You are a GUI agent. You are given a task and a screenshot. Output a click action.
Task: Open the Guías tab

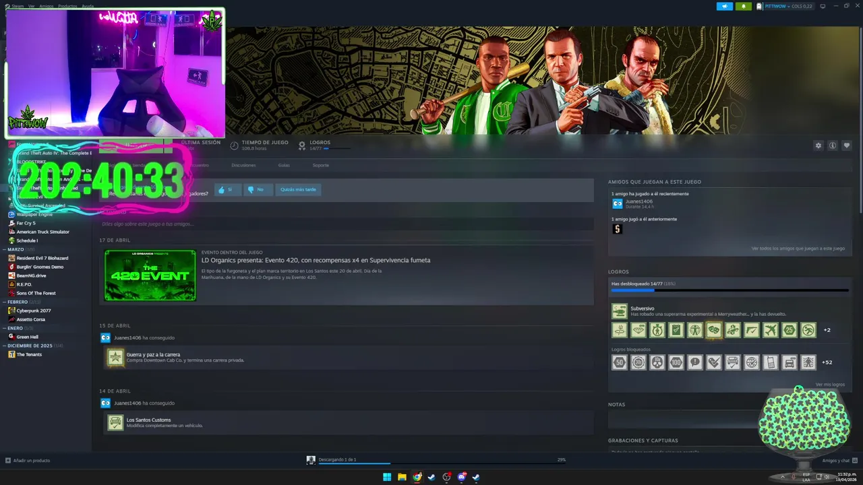tap(284, 165)
